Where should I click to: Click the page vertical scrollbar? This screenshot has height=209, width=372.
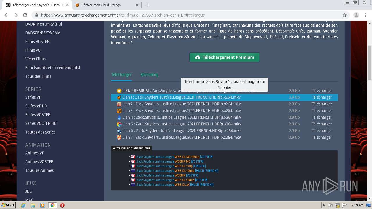coord(370,62)
